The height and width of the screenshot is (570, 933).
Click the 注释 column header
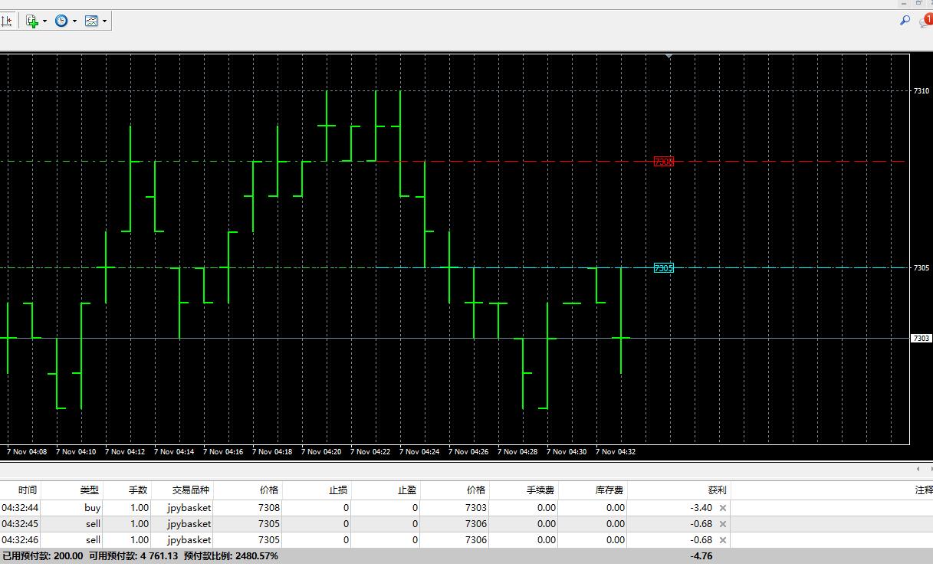tap(831, 490)
